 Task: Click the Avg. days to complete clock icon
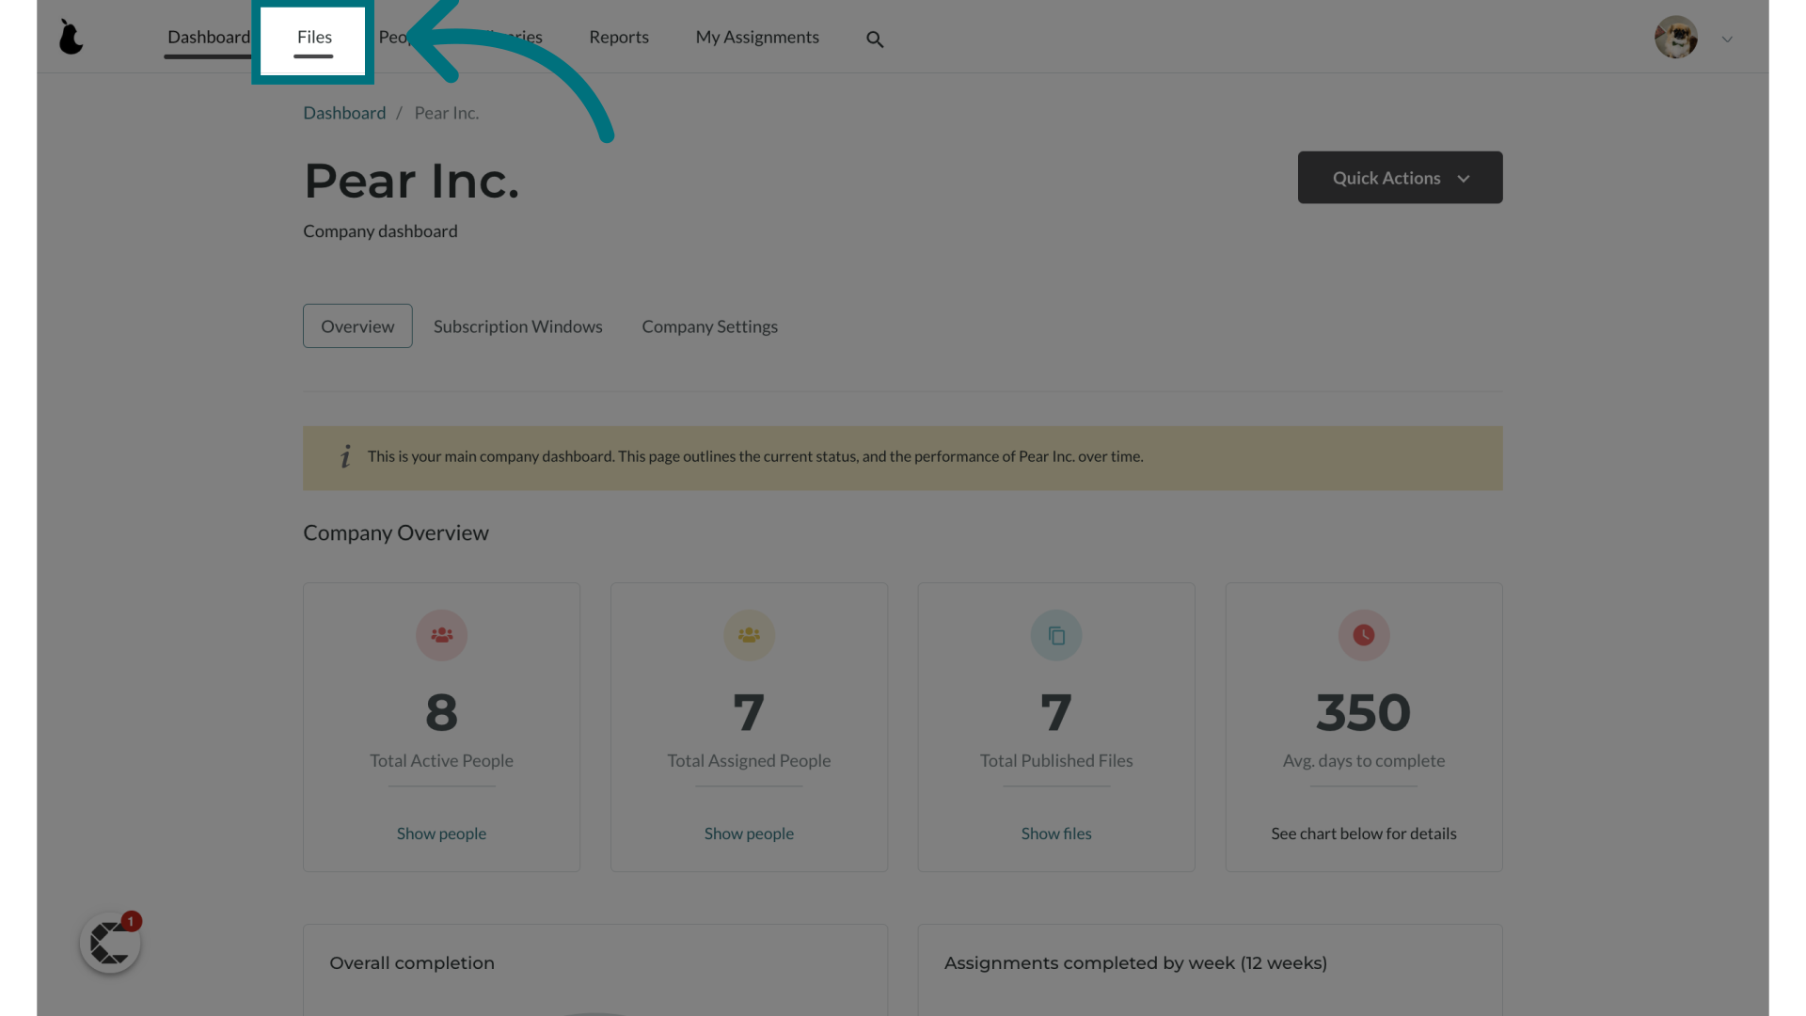click(x=1363, y=635)
